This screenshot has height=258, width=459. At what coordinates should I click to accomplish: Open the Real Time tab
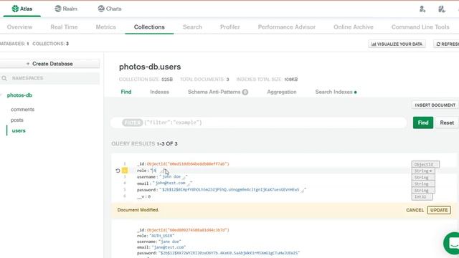(64, 27)
